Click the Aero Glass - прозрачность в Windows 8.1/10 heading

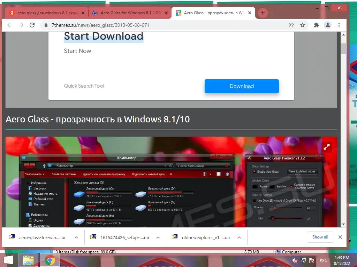coord(98,120)
